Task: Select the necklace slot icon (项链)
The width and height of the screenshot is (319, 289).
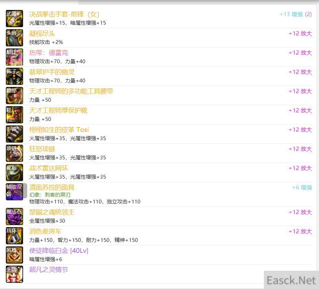Action: click(x=14, y=153)
